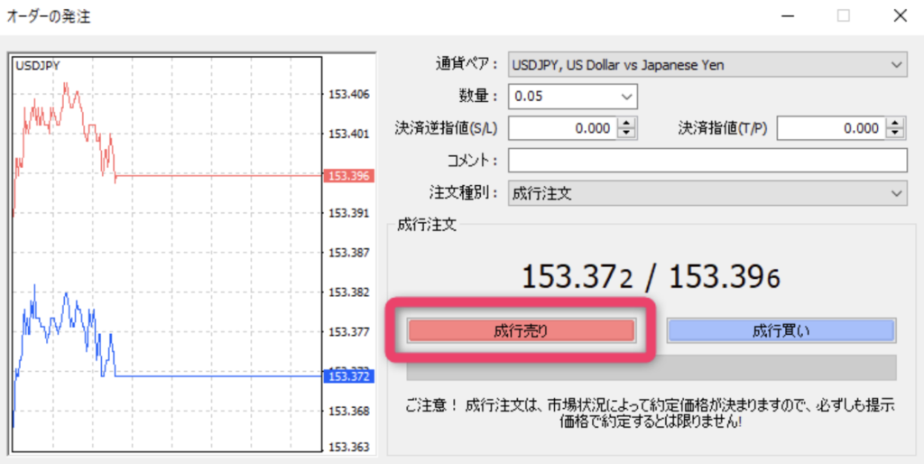Decrease S/L with the down arrow
The height and width of the screenshot is (464, 924).
coord(627,134)
